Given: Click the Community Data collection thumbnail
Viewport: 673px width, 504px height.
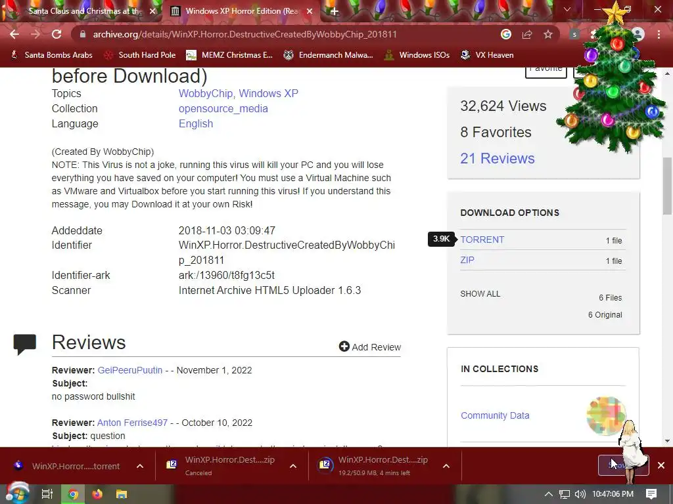Looking at the screenshot, I should 605,415.
